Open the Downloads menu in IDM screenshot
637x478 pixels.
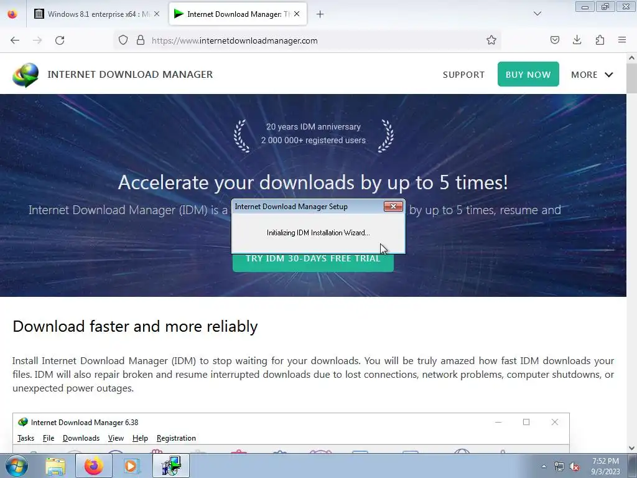click(81, 438)
